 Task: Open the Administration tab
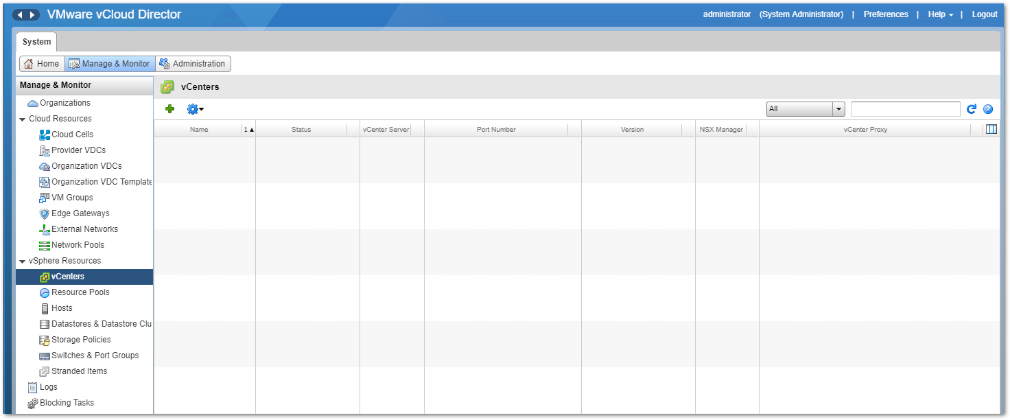tap(193, 64)
